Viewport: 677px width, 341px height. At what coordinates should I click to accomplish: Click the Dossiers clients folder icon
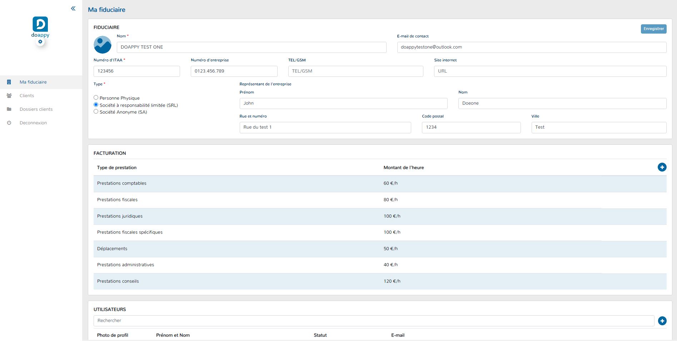coord(9,109)
